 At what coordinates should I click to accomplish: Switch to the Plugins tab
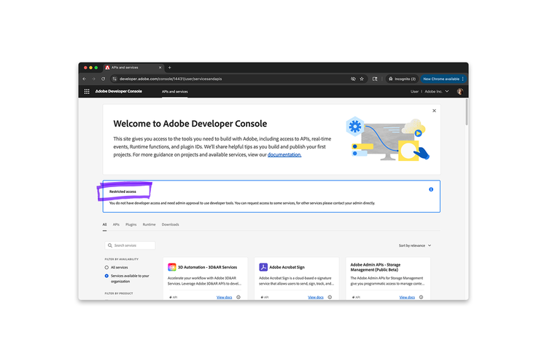[x=131, y=225]
